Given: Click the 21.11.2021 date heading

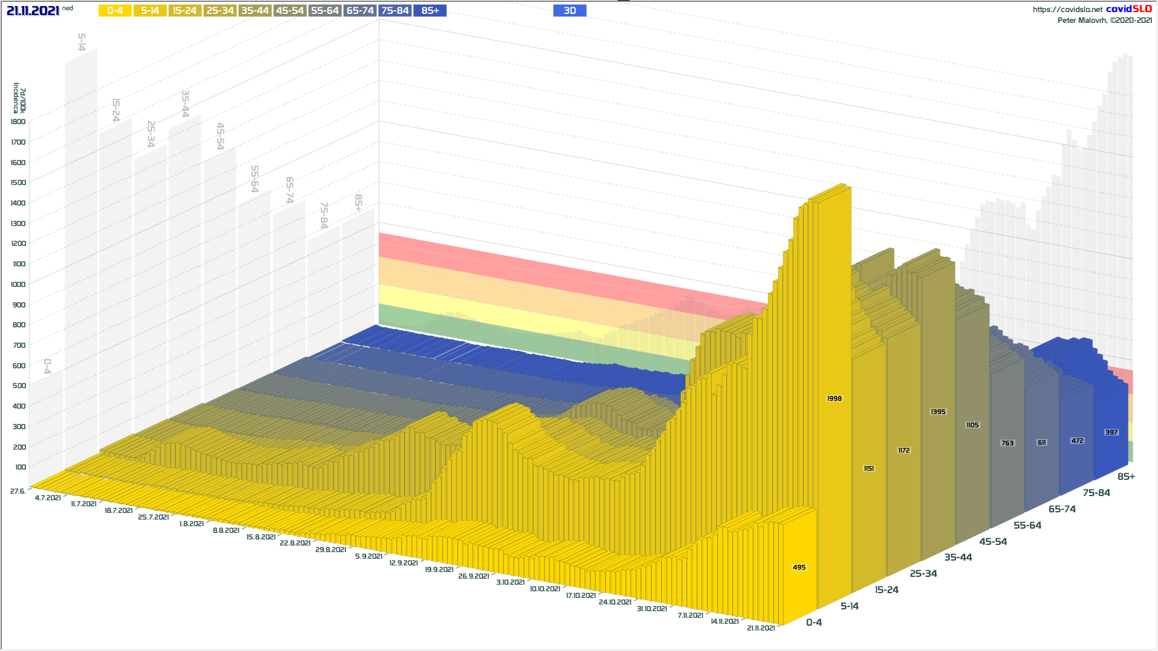Looking at the screenshot, I should pyautogui.click(x=33, y=11).
